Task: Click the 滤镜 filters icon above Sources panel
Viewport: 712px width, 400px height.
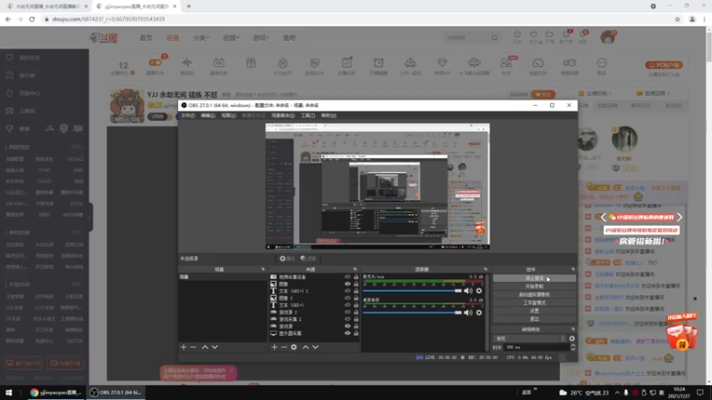Action: (x=308, y=259)
